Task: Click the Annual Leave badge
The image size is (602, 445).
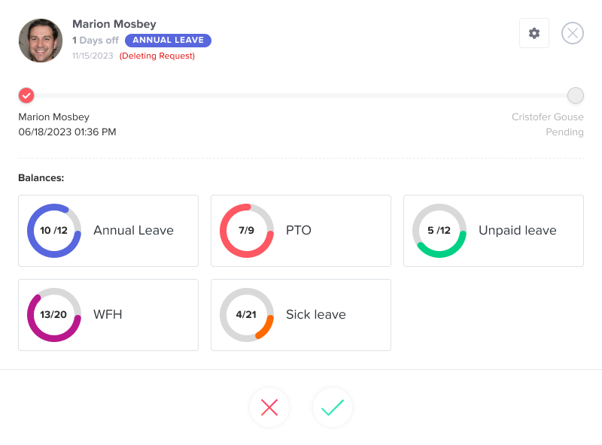Action: [x=168, y=41]
